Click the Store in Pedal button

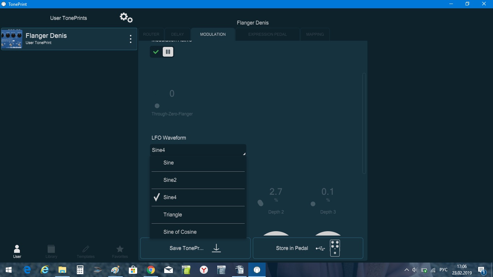(308, 248)
